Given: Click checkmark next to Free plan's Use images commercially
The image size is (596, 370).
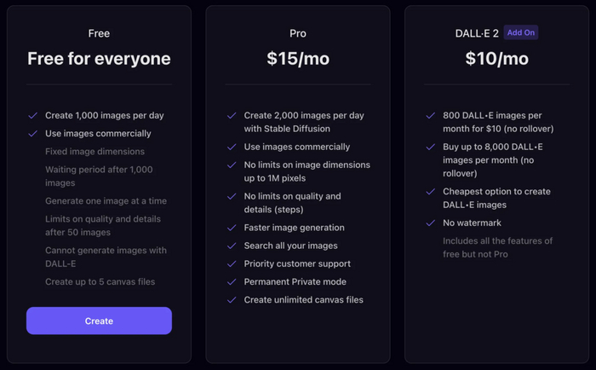Looking at the screenshot, I should [x=32, y=134].
